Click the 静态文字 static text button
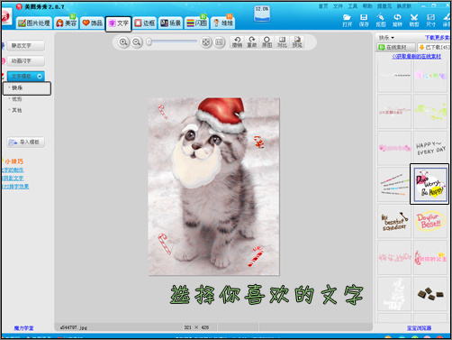Viewport: 452px width, 340px height. pos(26,46)
